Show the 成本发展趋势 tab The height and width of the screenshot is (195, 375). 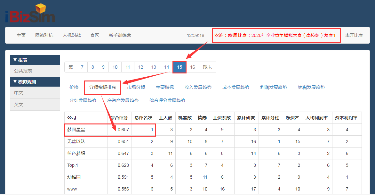[235, 87]
